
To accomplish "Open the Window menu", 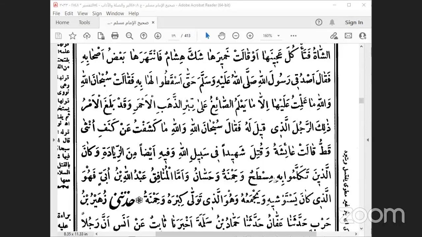I will (115, 13).
